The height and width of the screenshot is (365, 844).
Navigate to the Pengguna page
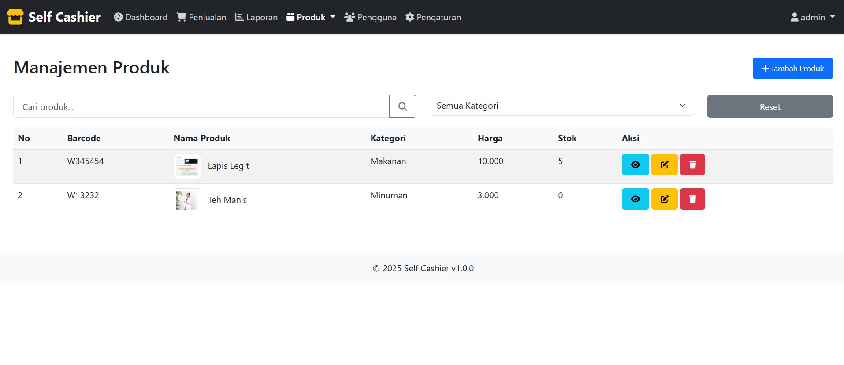370,17
